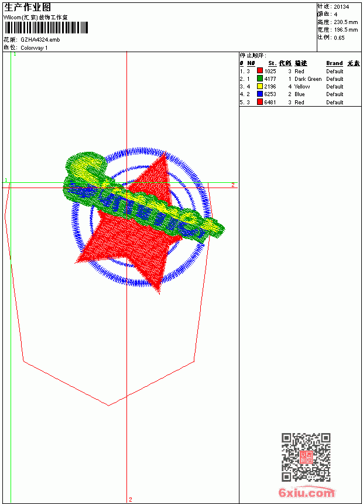This screenshot has height=504, width=363.
Task: Click the dark green swatch in stop 2
Action: pyautogui.click(x=260, y=79)
